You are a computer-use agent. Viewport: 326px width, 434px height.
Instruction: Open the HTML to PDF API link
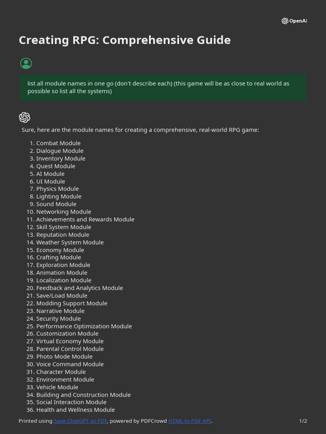click(x=190, y=421)
